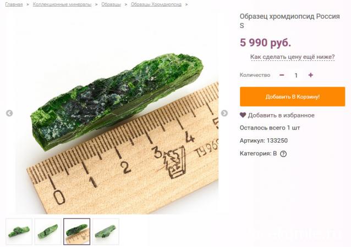Select the third thumbnail with ruler
Image resolution: width=351 pixels, height=247 pixels.
tap(77, 232)
